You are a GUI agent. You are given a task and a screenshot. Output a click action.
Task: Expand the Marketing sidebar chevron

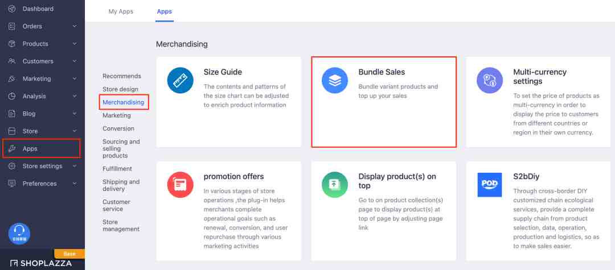[x=75, y=78]
